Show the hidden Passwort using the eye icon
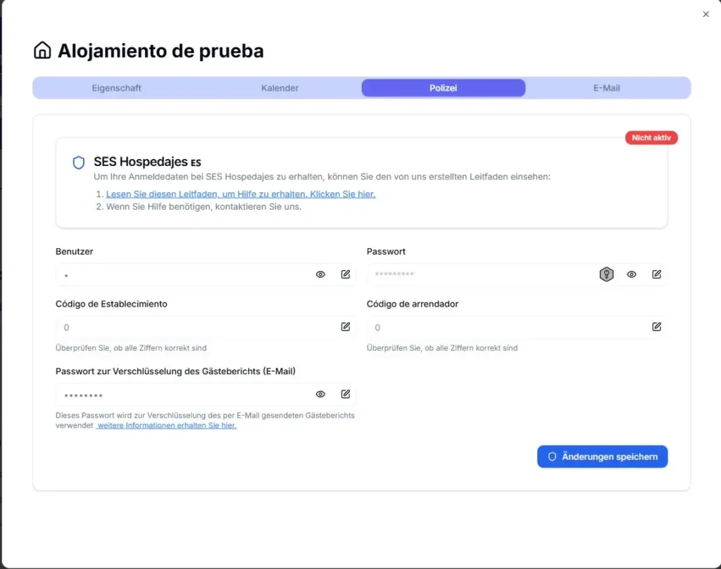This screenshot has height=569, width=721. pos(632,274)
